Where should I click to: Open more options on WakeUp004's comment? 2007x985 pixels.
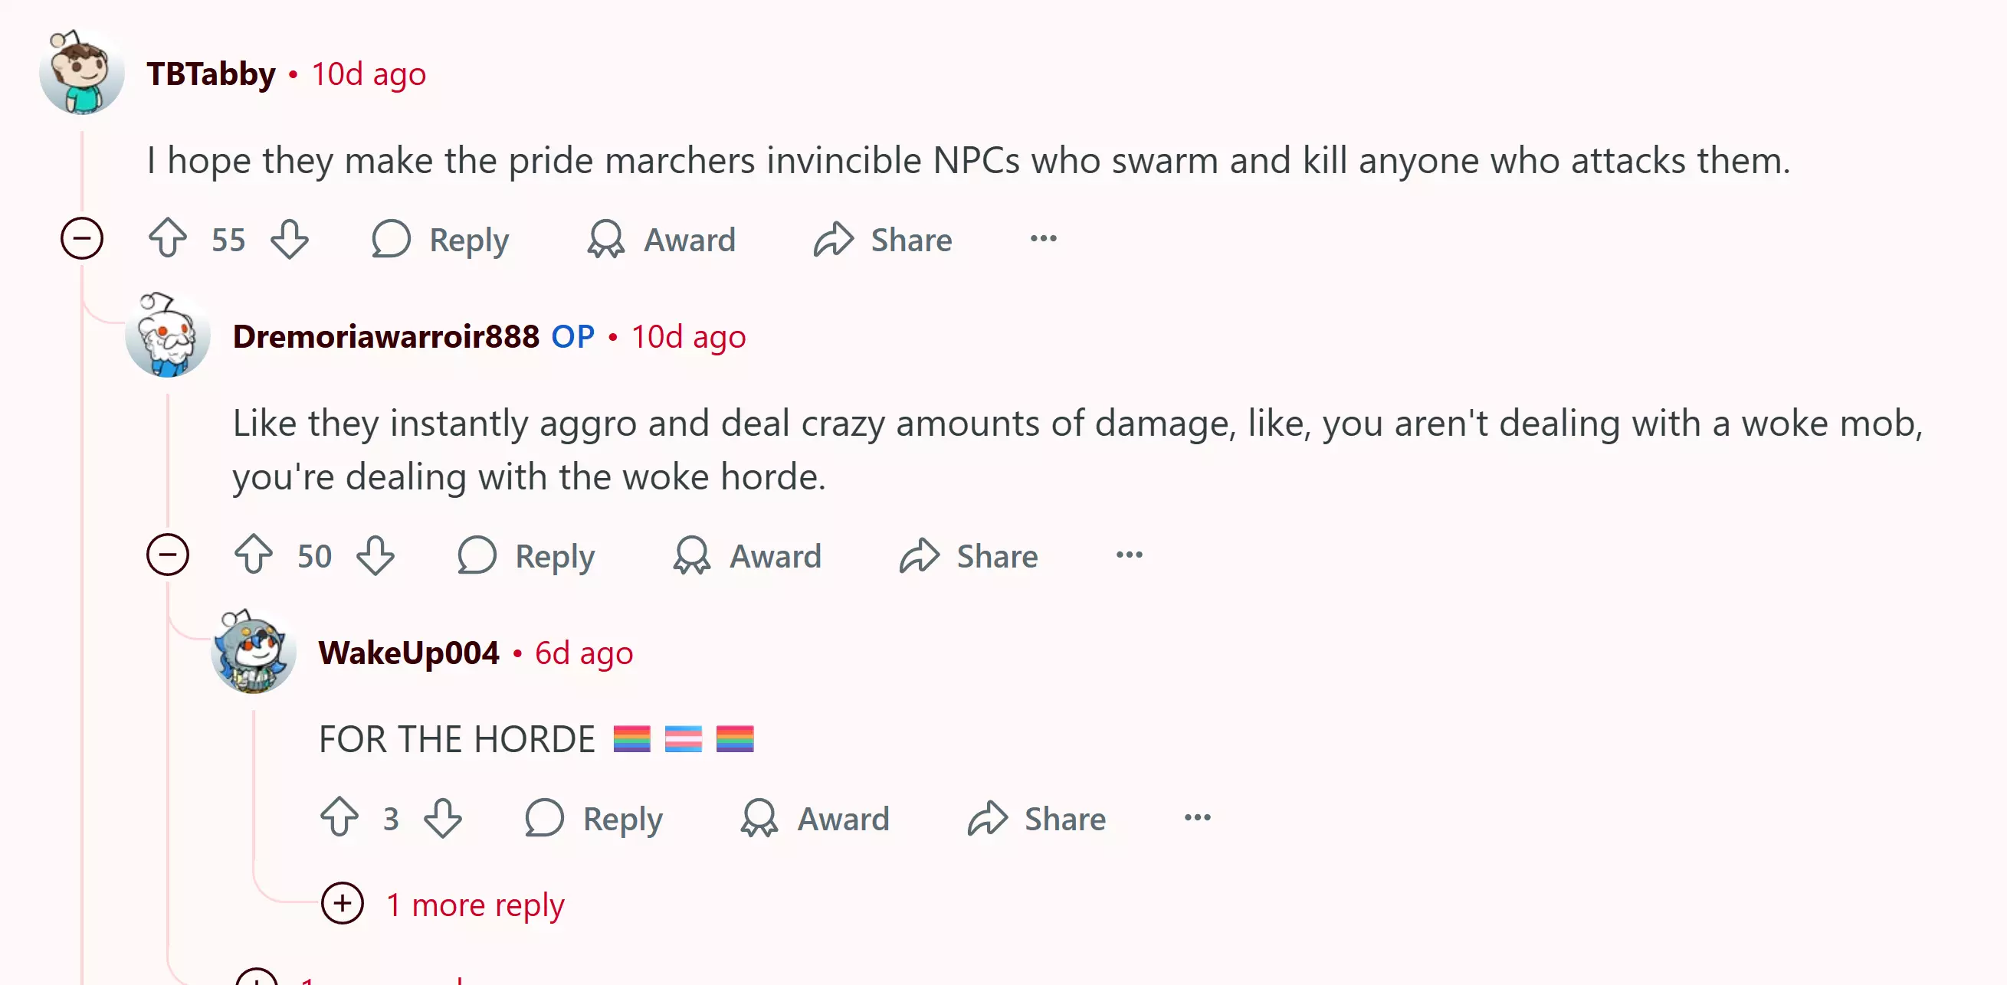pos(1198,817)
